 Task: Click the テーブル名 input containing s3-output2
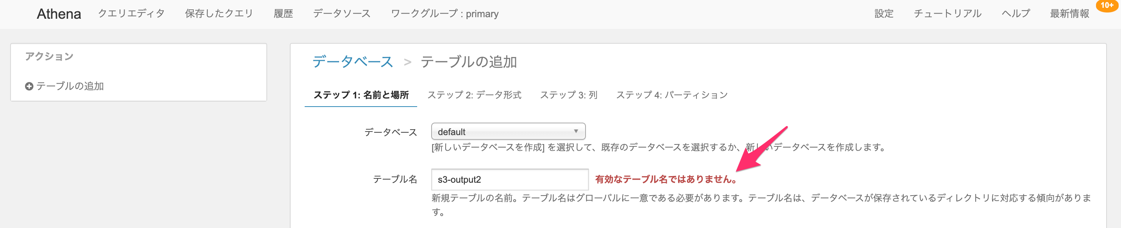point(510,179)
